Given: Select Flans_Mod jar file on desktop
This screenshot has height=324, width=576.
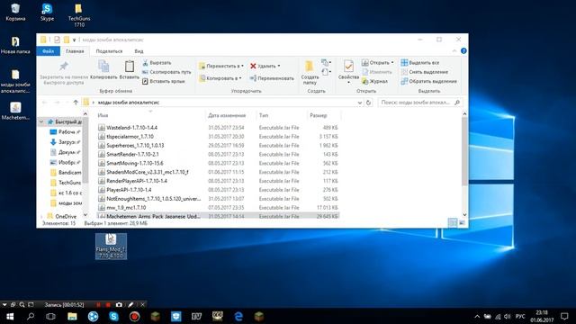Looking at the screenshot, I should tap(111, 246).
